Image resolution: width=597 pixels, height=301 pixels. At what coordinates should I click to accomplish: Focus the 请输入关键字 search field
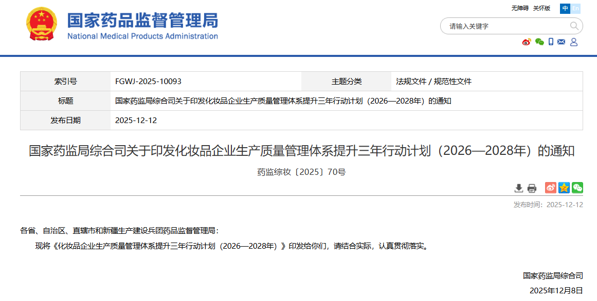tap(504, 26)
